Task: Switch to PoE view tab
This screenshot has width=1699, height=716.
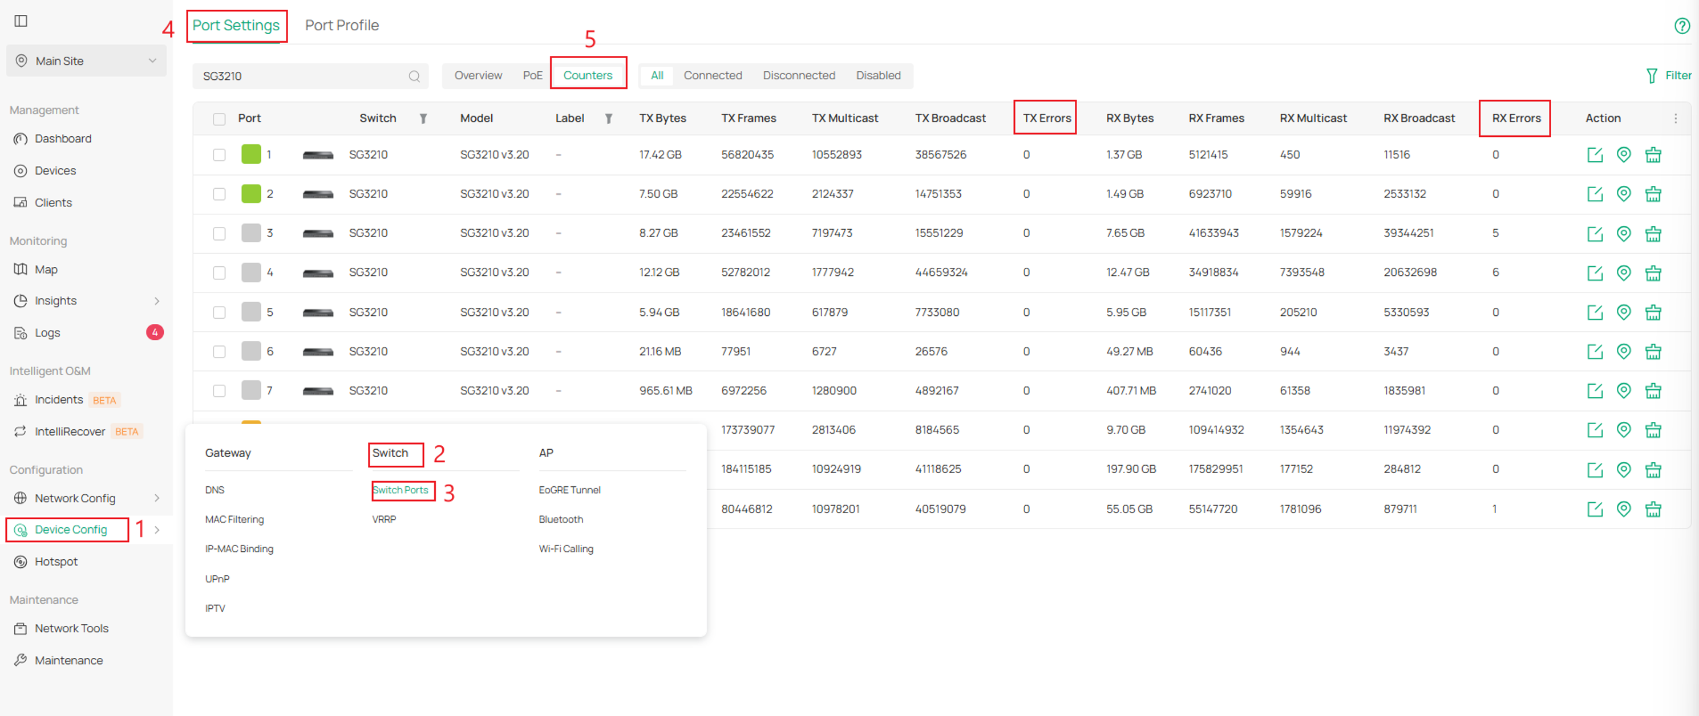Action: click(532, 75)
